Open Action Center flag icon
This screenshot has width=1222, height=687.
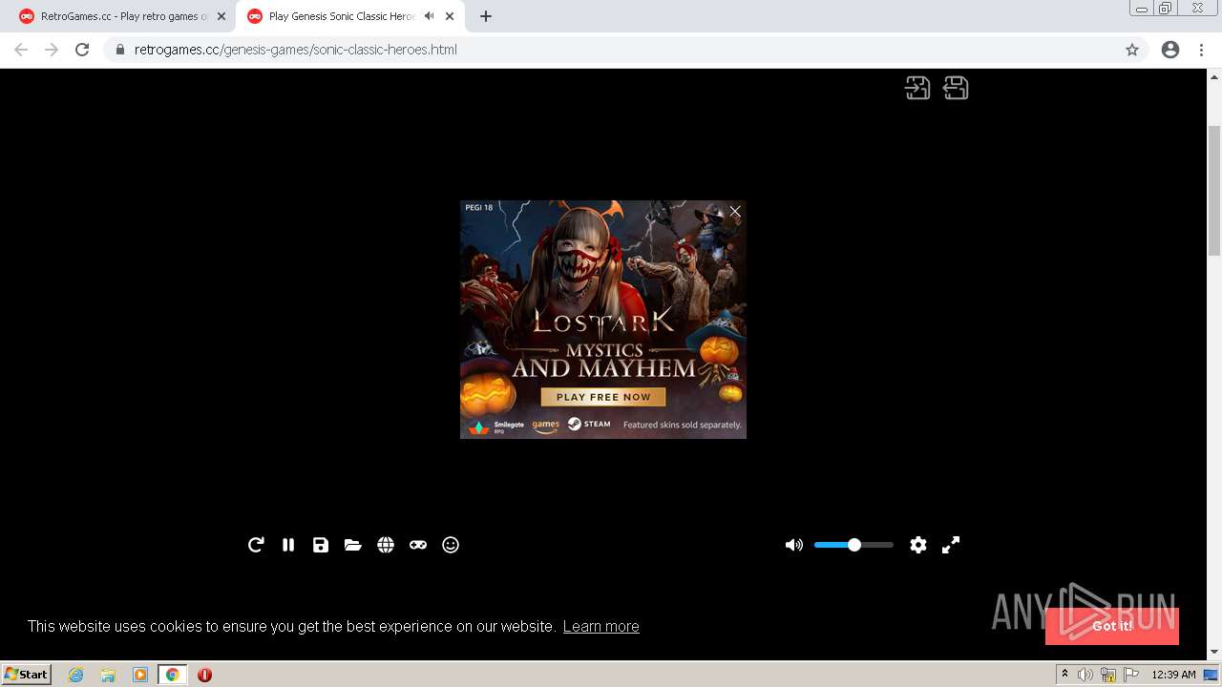point(1131,675)
